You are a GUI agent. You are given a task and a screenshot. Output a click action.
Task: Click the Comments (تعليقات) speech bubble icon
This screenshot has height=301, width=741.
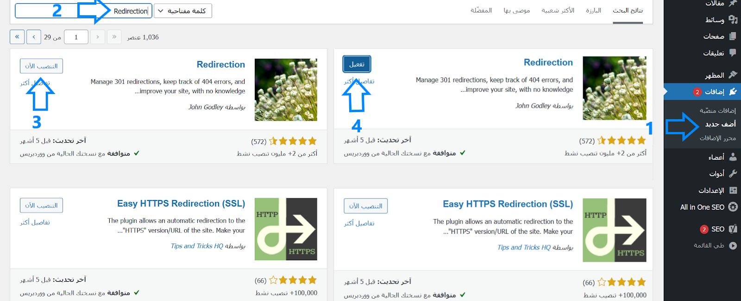[x=733, y=53]
